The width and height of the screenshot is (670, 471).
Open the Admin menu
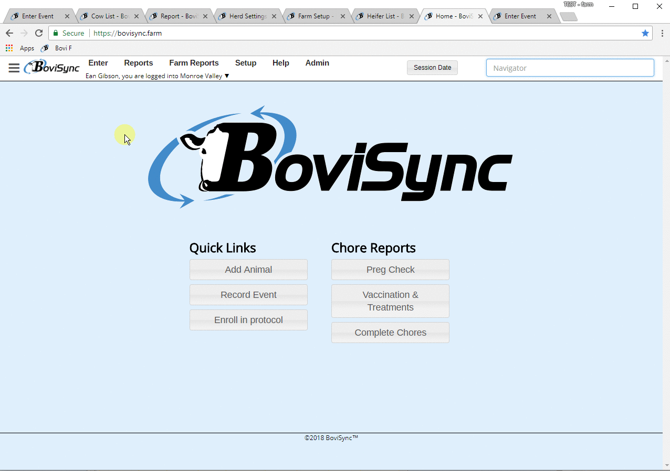click(317, 63)
